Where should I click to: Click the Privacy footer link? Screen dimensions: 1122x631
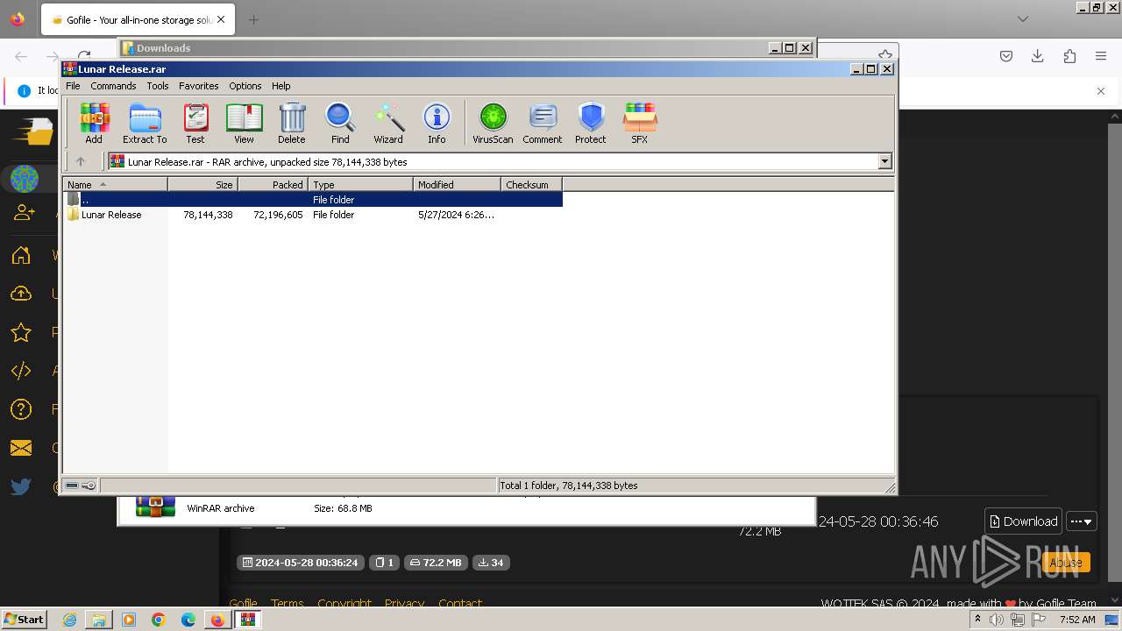click(x=404, y=603)
